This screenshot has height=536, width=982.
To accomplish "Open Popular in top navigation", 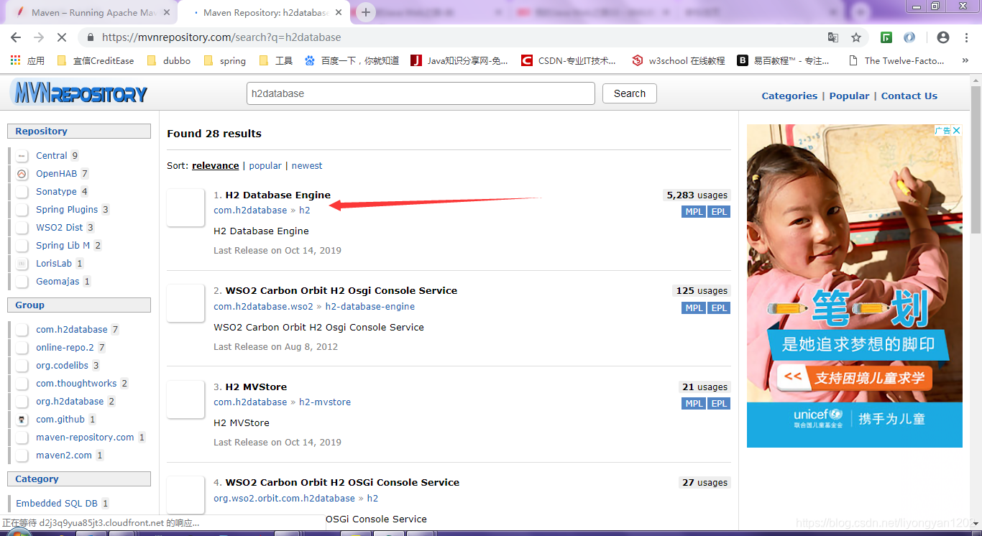I will (849, 96).
